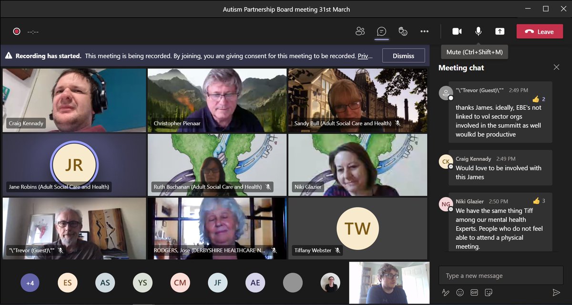Click the JR avatar of Jane Robins
The image size is (572, 305).
pyautogui.click(x=74, y=165)
